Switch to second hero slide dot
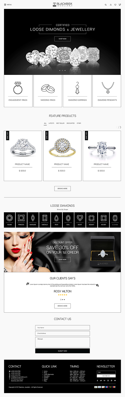Screen dimensions: 125x397 pyautogui.click(x=62, y=70)
